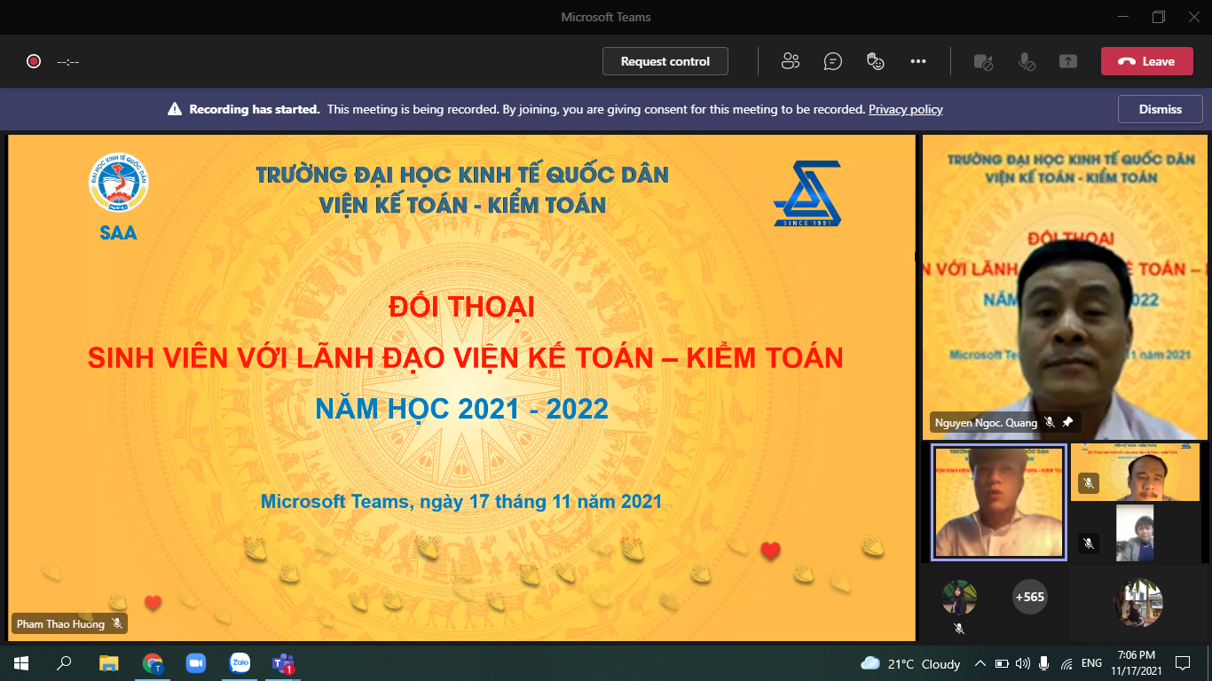Click the Microsoft Teams taskbar icon

pyautogui.click(x=283, y=663)
